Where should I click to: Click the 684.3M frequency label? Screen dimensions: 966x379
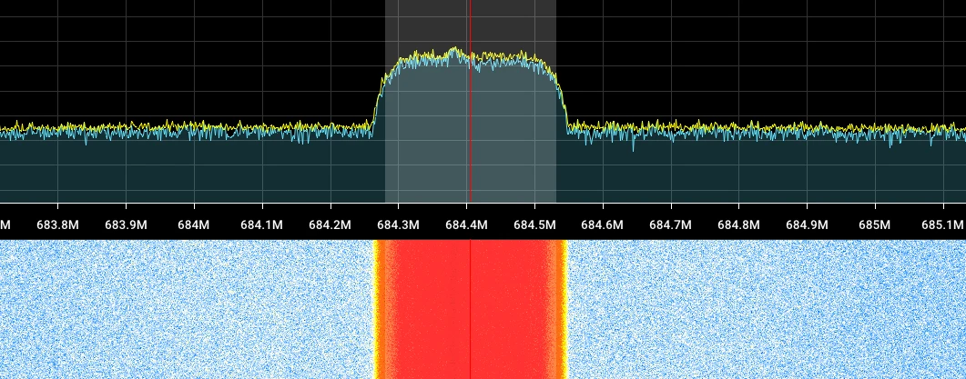tap(398, 224)
